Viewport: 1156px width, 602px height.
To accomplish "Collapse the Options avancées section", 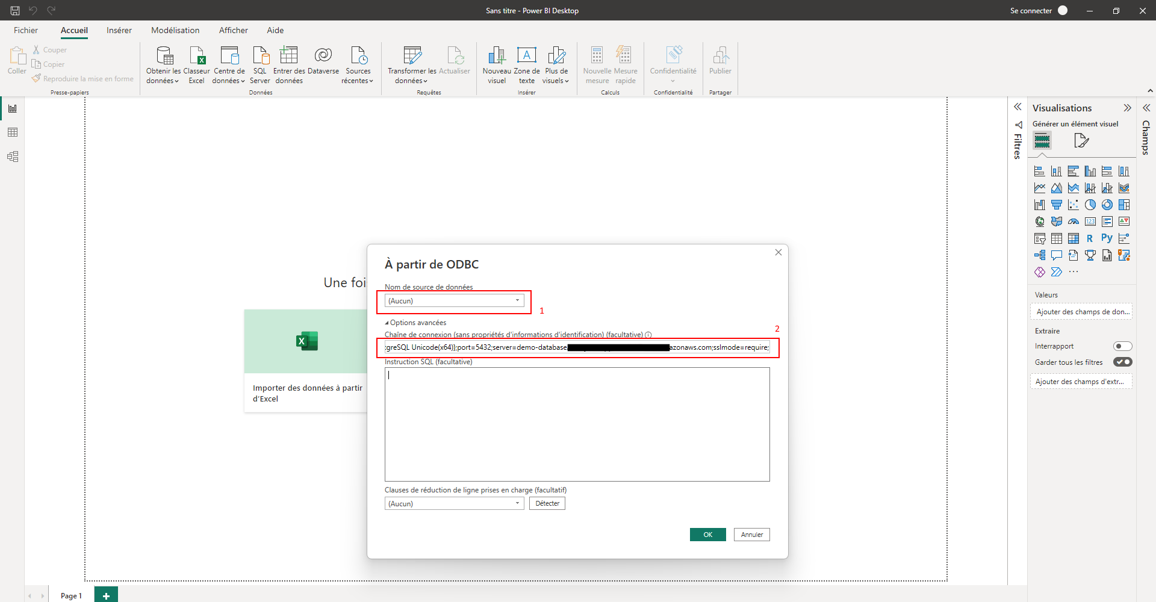I will point(415,323).
